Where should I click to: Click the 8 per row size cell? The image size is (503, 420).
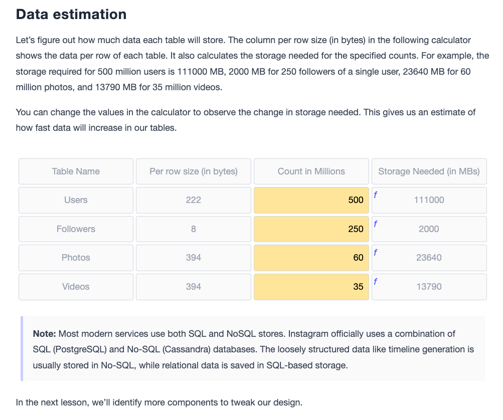click(x=194, y=229)
